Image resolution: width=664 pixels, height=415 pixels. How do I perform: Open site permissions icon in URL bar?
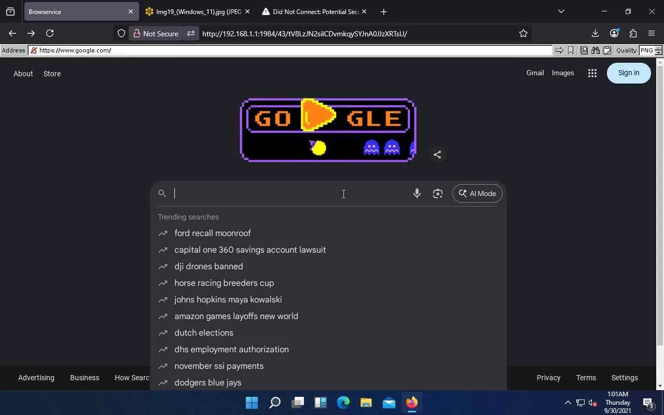191,33
